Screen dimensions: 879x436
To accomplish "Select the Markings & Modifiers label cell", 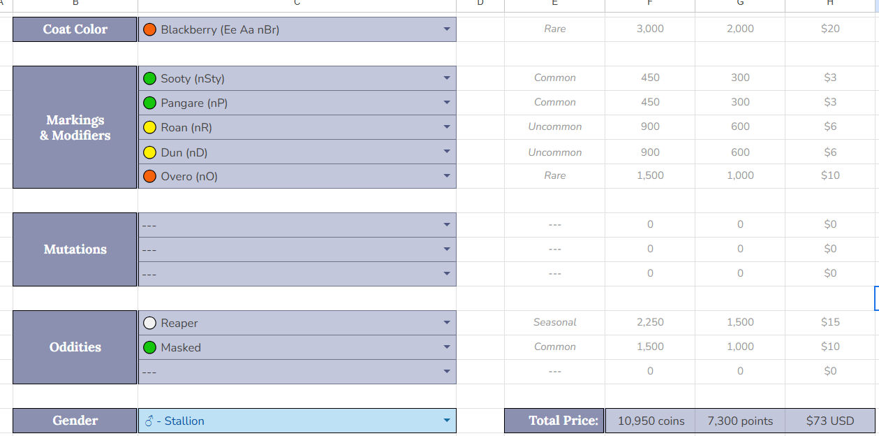I will 75,127.
